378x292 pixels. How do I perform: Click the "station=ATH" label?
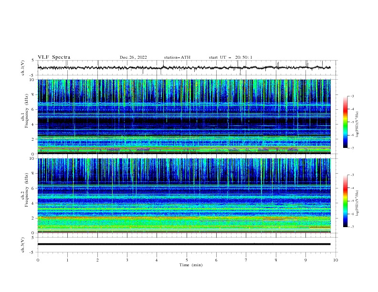coord(177,57)
